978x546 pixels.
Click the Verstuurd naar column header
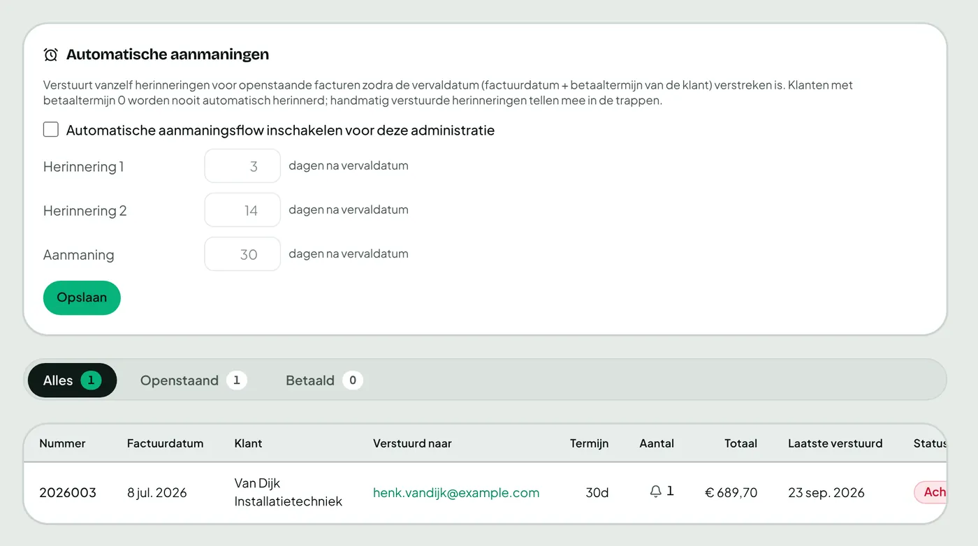click(412, 443)
